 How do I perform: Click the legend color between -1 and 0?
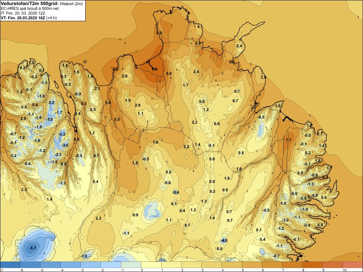131,265
